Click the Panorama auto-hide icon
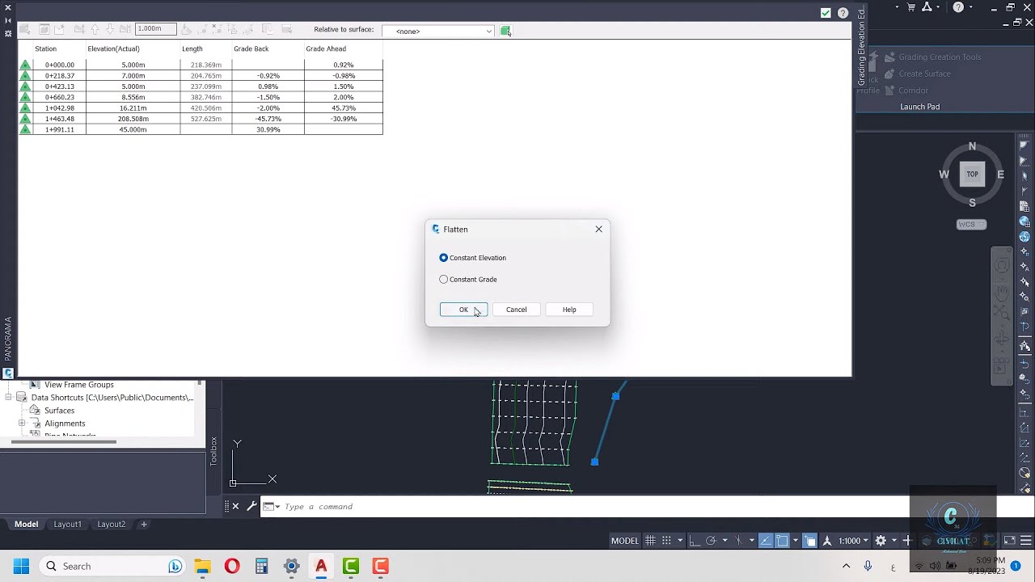The height and width of the screenshot is (582, 1035). point(8,20)
